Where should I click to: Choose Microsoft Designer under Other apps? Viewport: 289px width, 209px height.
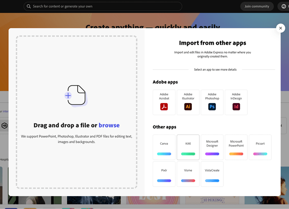coord(212,147)
